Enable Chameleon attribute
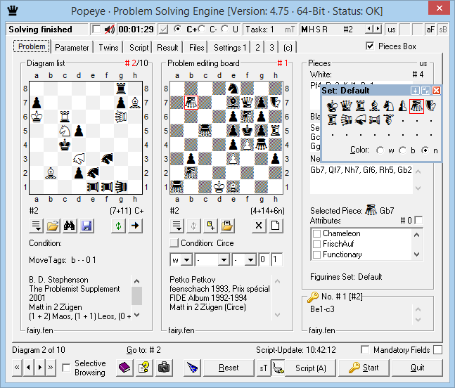The width and height of the screenshot is (455, 388). click(317, 233)
